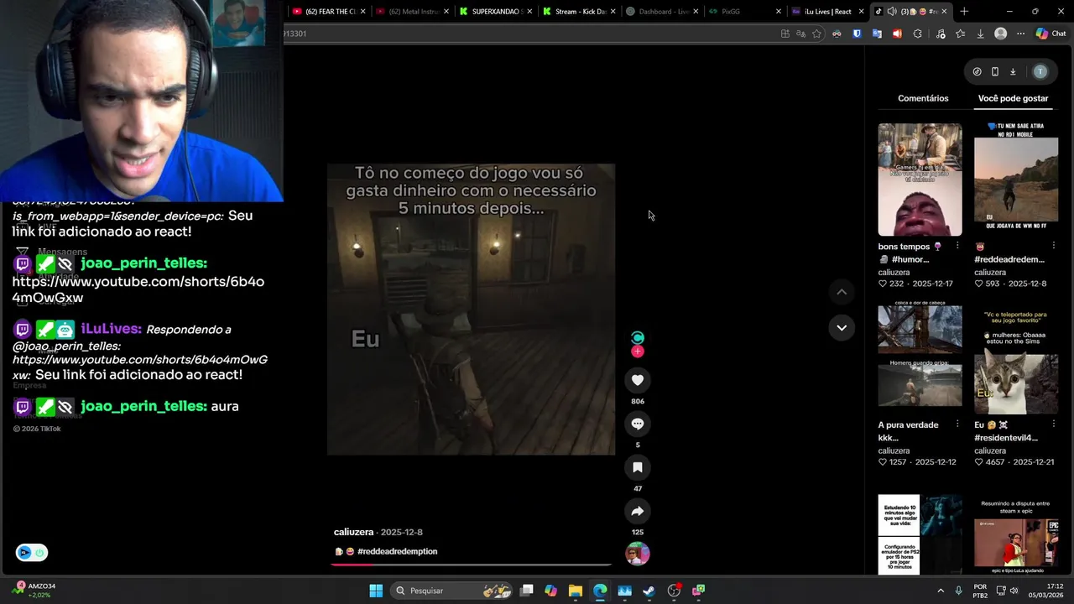1074x604 pixels.
Task: Open the Edge profile avatar icon
Action: (1000, 34)
